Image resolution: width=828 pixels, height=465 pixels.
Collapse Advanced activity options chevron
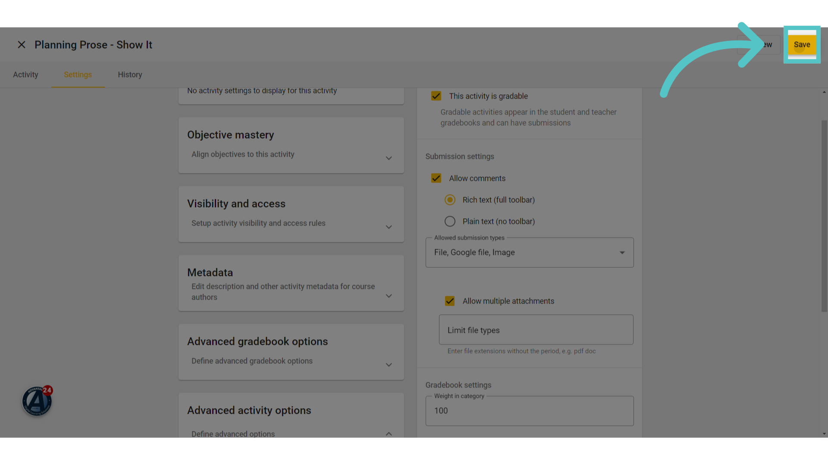point(389,434)
